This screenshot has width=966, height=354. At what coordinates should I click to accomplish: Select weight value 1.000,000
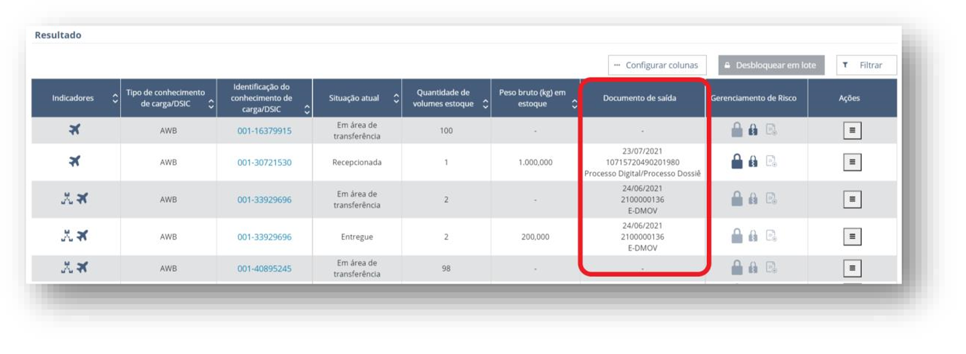535,162
